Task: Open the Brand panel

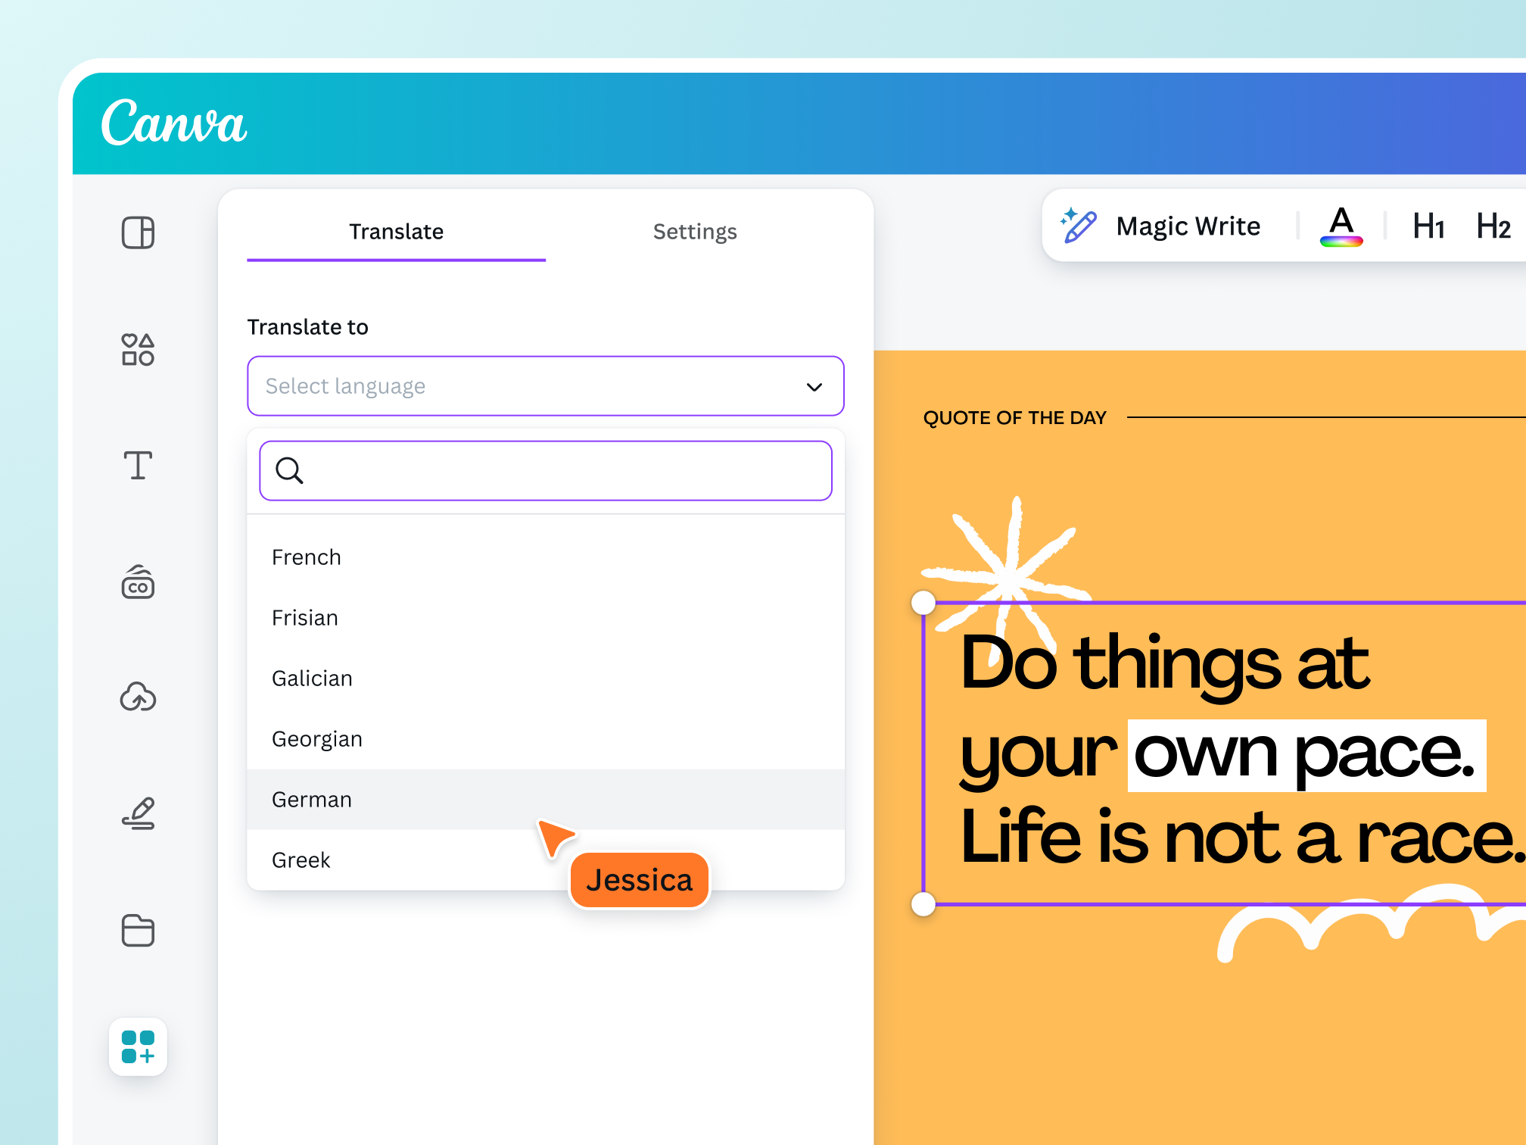Action: 138,583
